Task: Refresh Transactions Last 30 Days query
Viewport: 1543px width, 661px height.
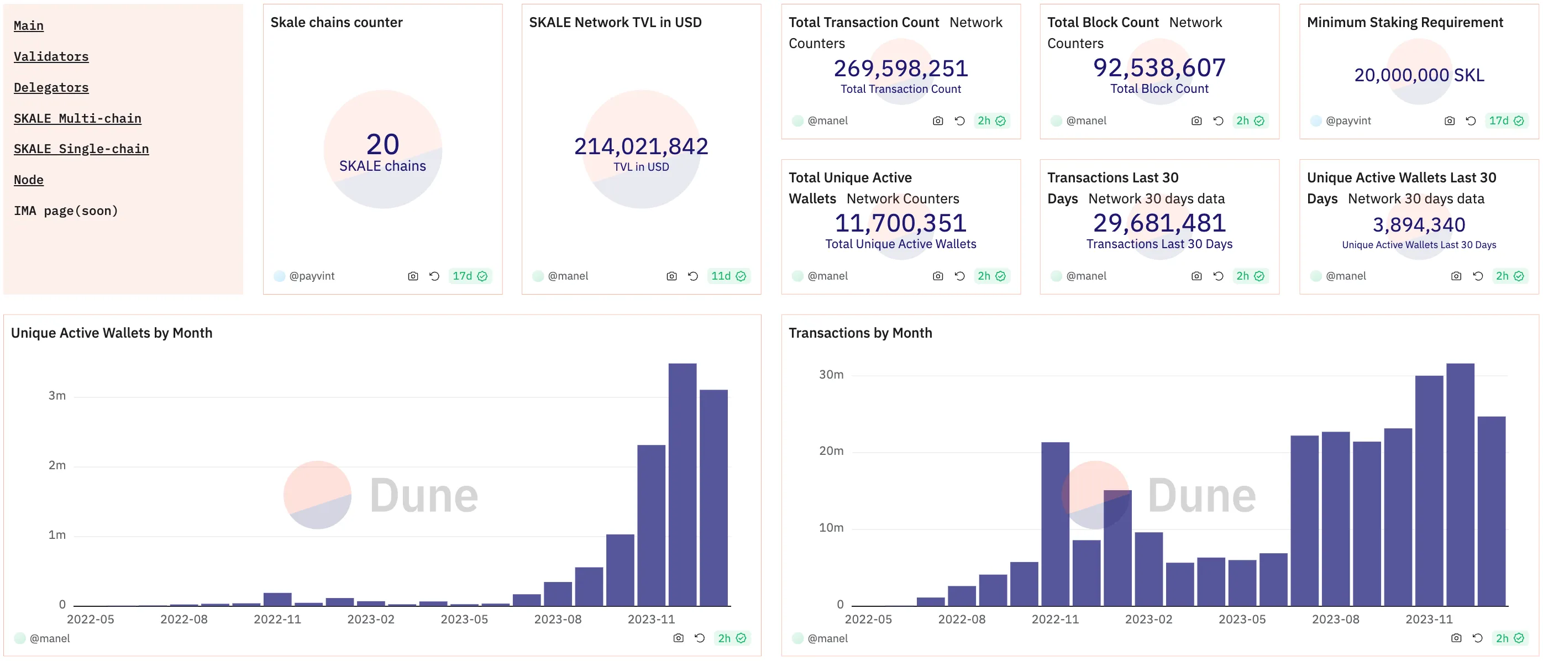Action: pyautogui.click(x=1219, y=276)
